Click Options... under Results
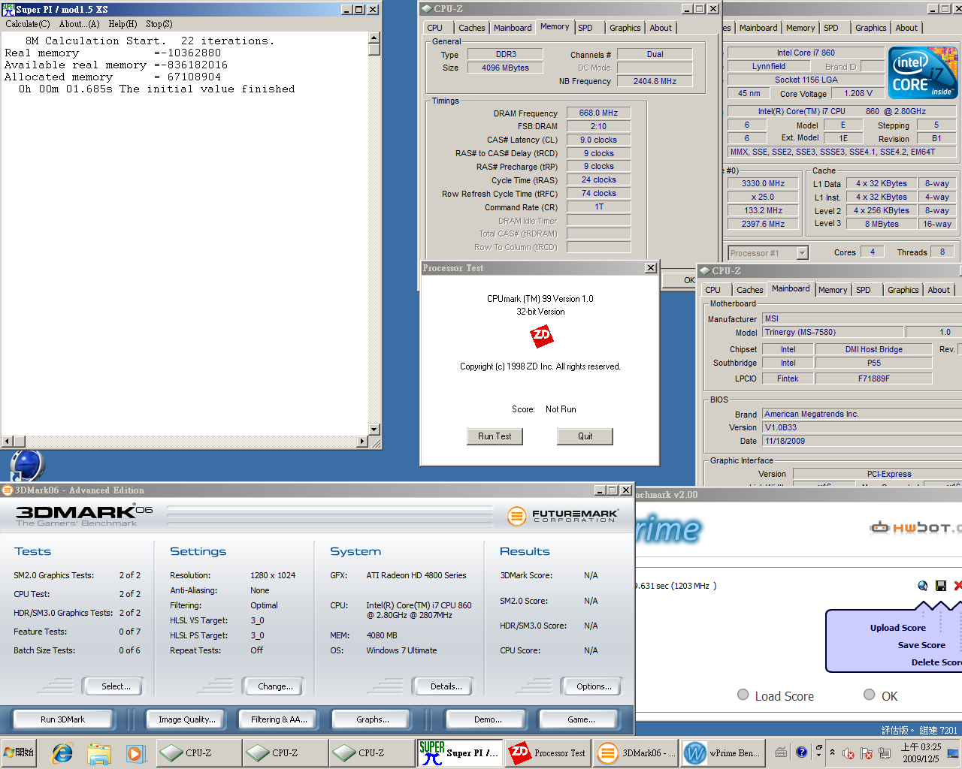Image resolution: width=962 pixels, height=769 pixels. pos(591,686)
